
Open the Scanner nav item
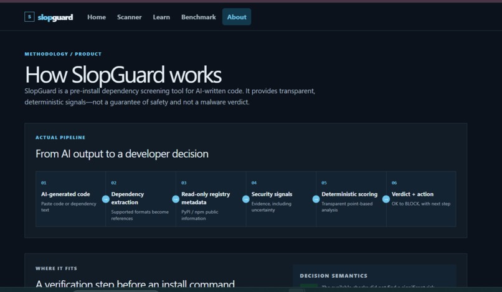pyautogui.click(x=129, y=17)
